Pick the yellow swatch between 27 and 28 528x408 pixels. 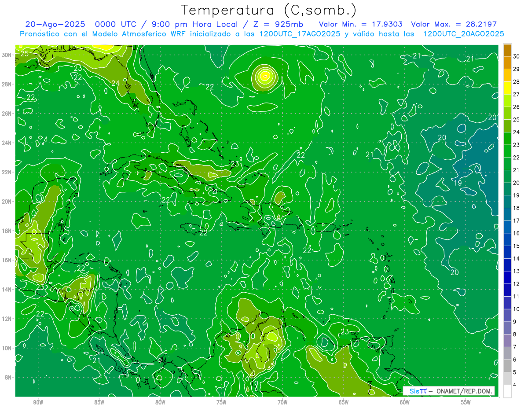coord(507,88)
